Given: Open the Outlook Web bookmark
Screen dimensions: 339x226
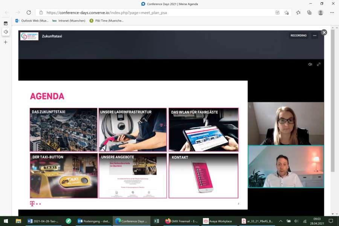Looking at the screenshot, I should (x=32, y=21).
